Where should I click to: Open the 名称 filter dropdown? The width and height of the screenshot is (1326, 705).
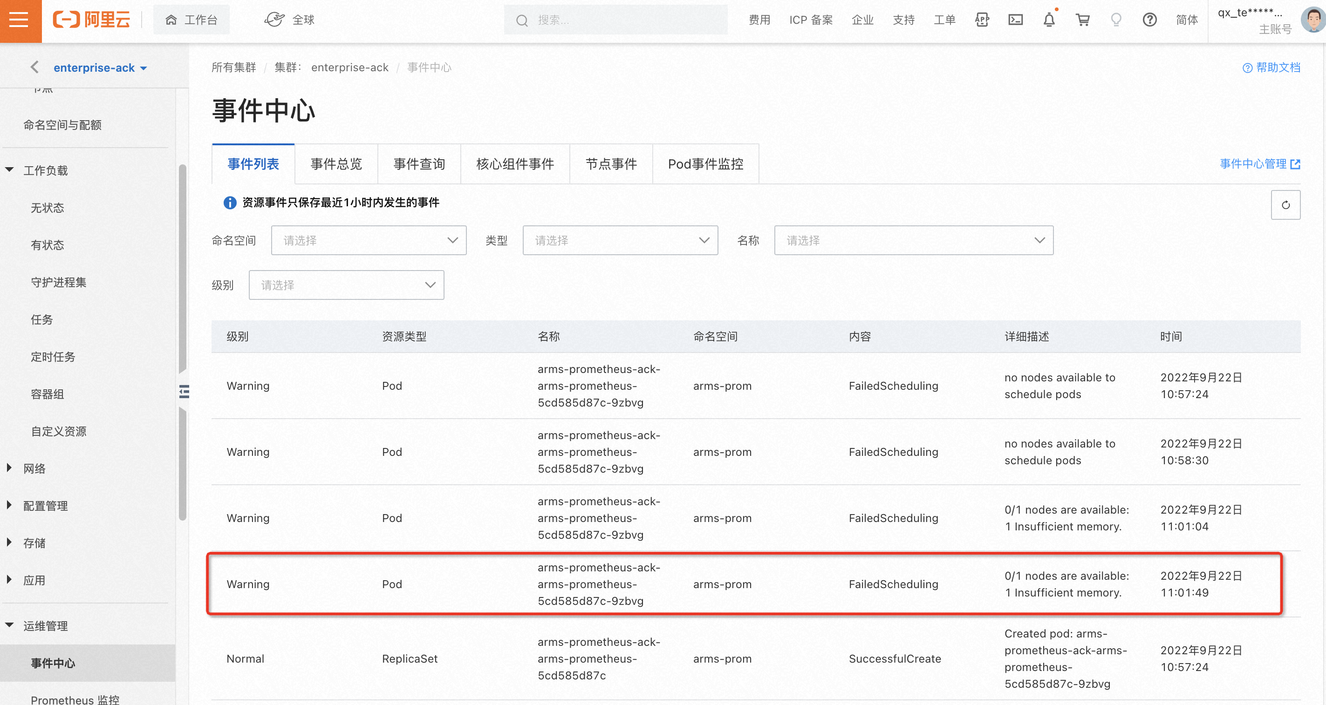914,240
